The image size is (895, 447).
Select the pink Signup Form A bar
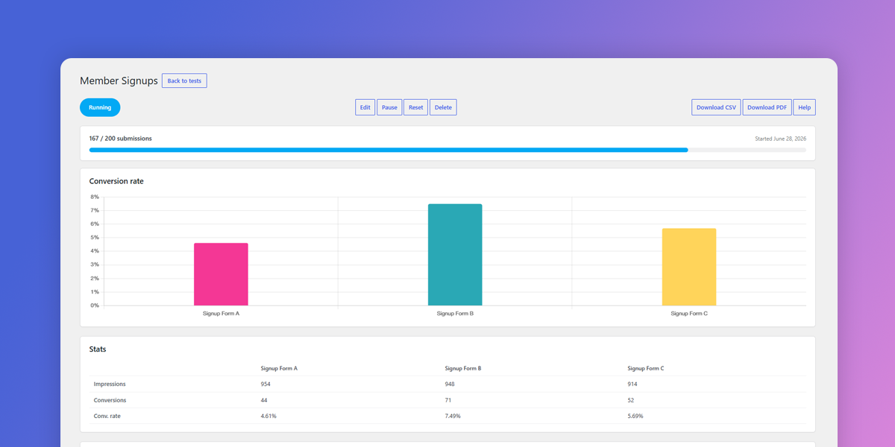tap(221, 274)
